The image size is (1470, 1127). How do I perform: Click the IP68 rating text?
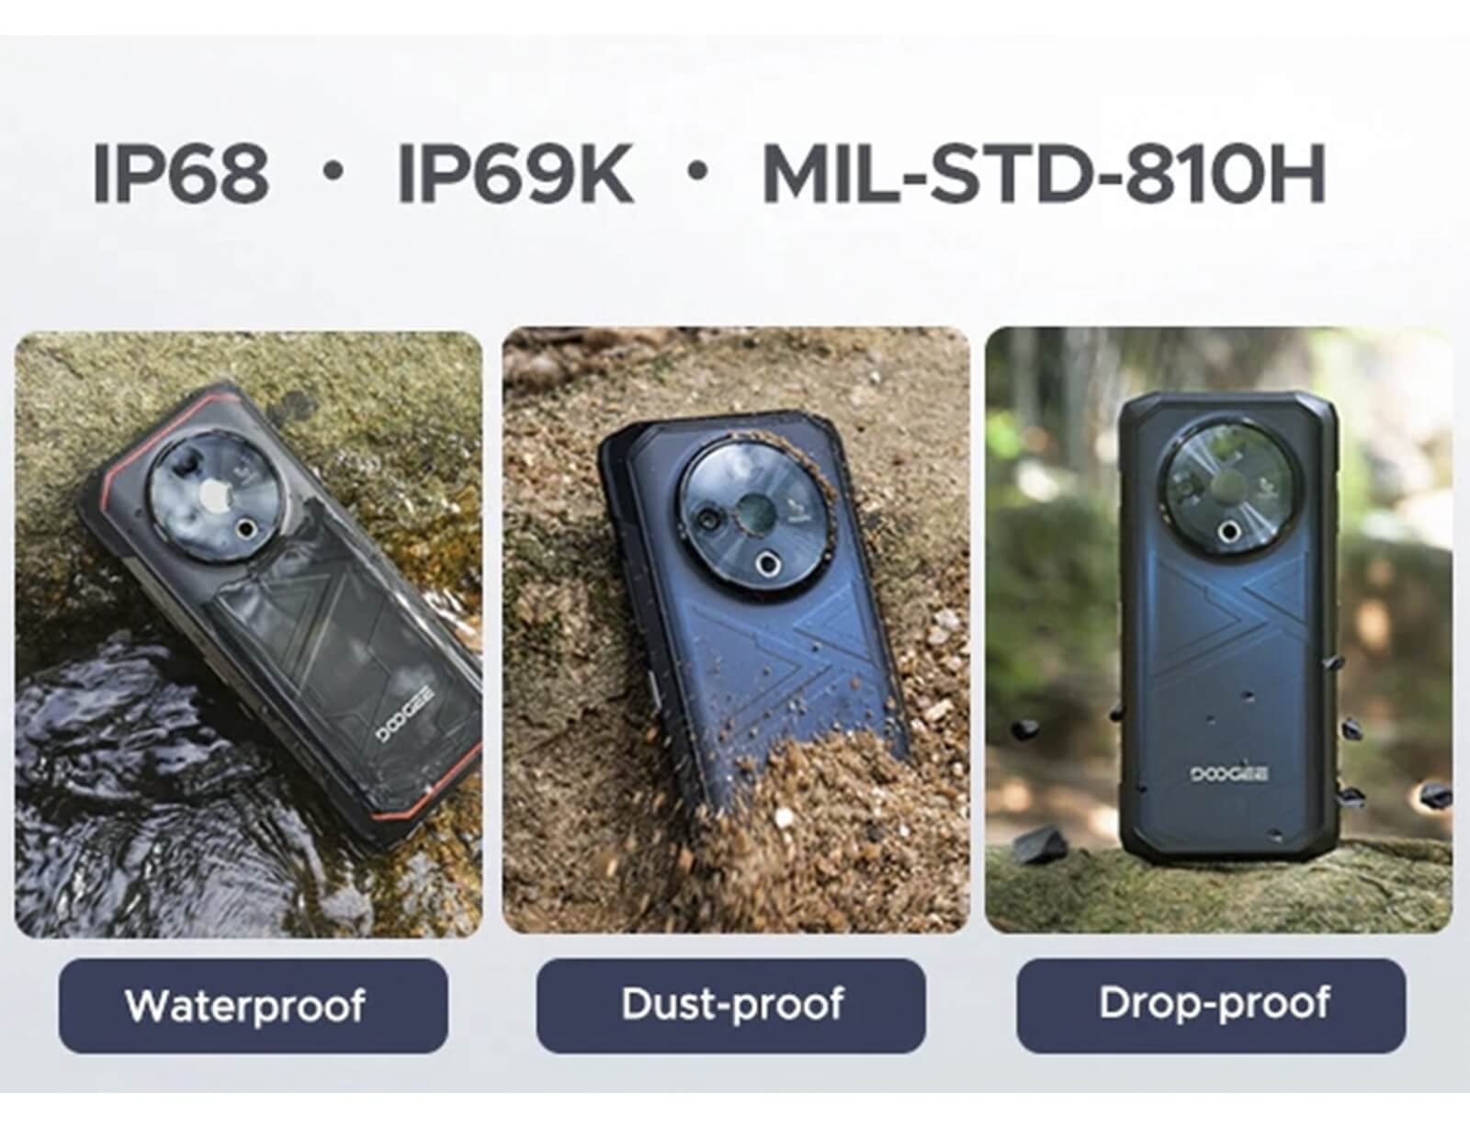[181, 173]
